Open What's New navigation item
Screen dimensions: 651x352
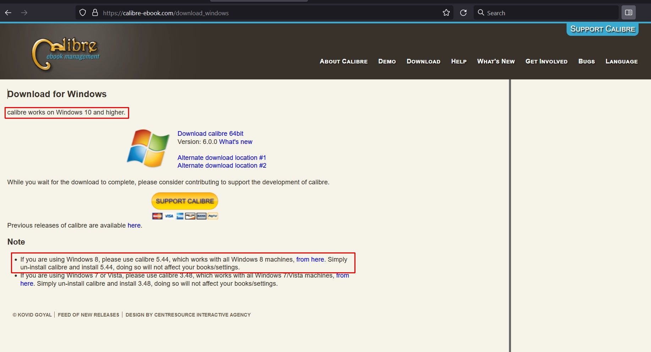point(496,61)
